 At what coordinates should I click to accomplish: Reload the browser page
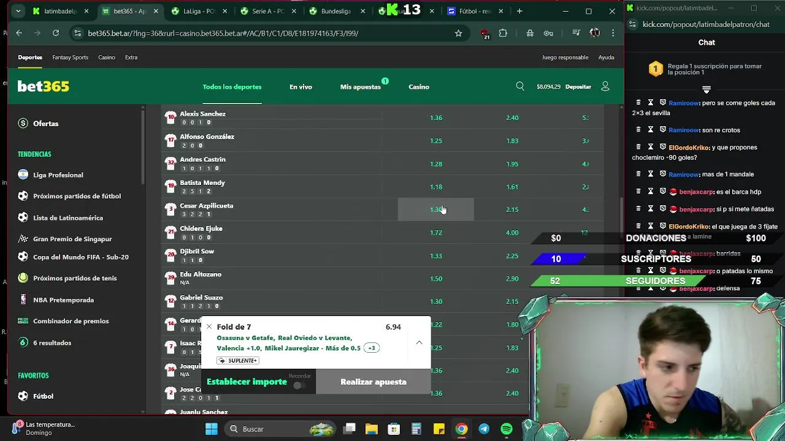pyautogui.click(x=56, y=33)
